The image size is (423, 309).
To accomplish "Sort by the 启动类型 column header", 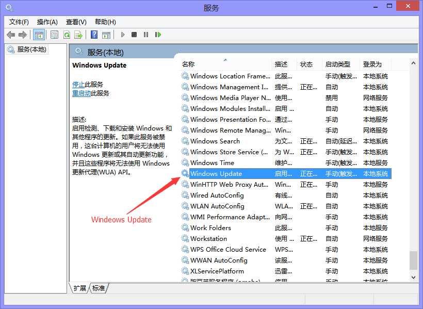I will [x=340, y=64].
